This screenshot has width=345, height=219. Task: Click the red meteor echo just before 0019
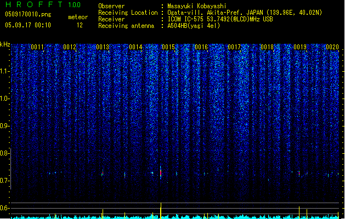click(x=299, y=174)
